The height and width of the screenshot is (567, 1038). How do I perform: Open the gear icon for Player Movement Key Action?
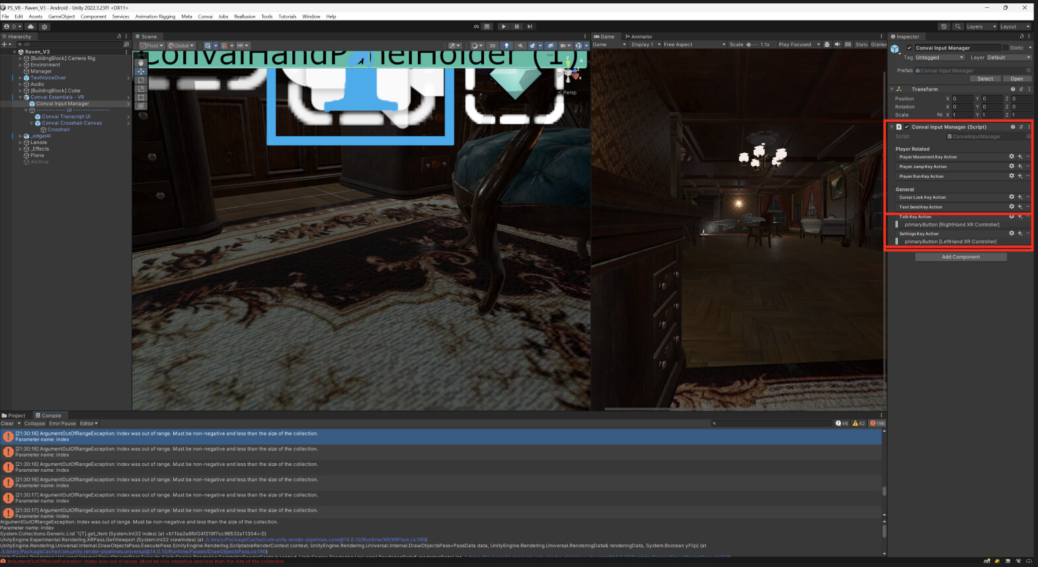coord(1011,157)
